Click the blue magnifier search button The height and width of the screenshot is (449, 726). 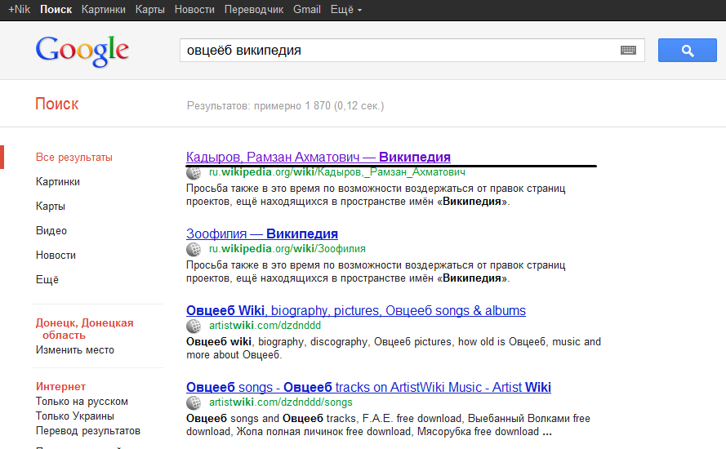tap(687, 51)
